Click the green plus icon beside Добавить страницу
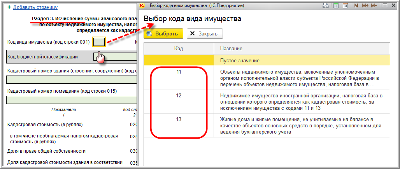The width and height of the screenshot is (400, 169). click(x=9, y=7)
